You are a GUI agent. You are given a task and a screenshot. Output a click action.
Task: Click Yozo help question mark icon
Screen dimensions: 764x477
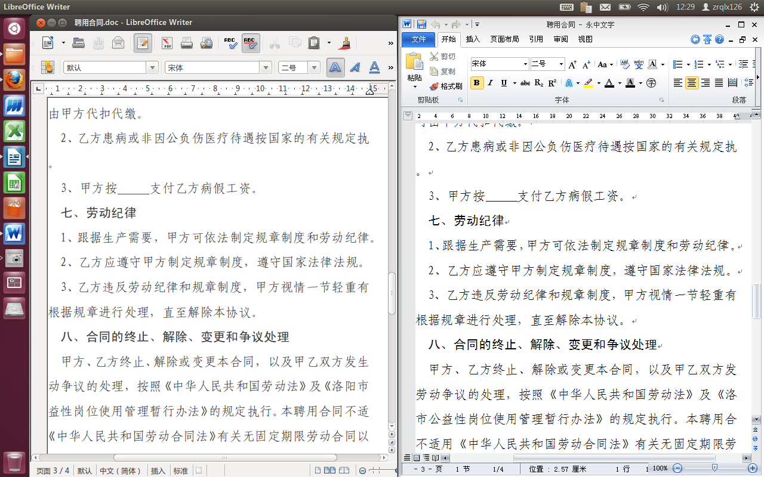point(719,39)
